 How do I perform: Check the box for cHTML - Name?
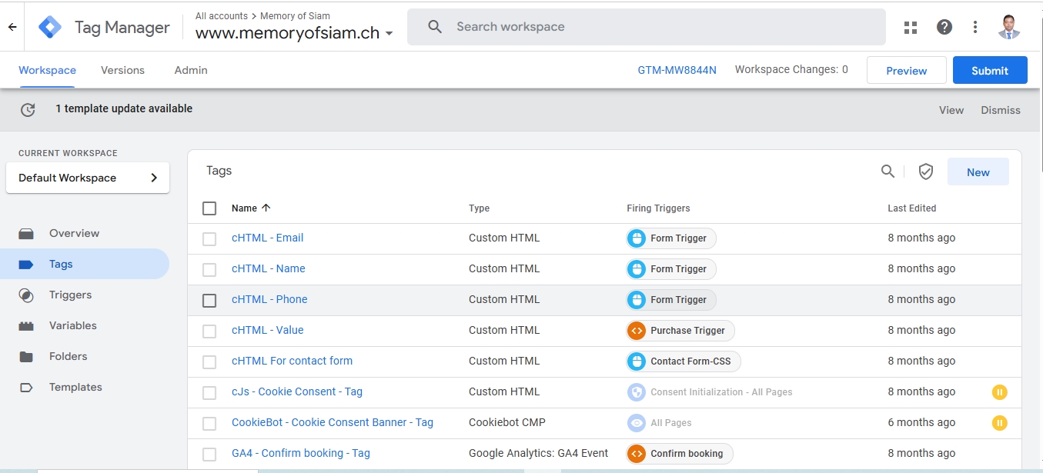click(209, 270)
